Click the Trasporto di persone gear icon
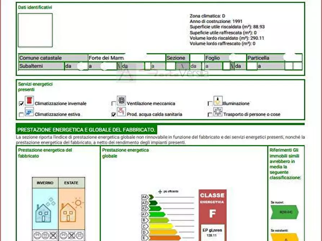Viewport: 322px width, 241px height. [218, 112]
